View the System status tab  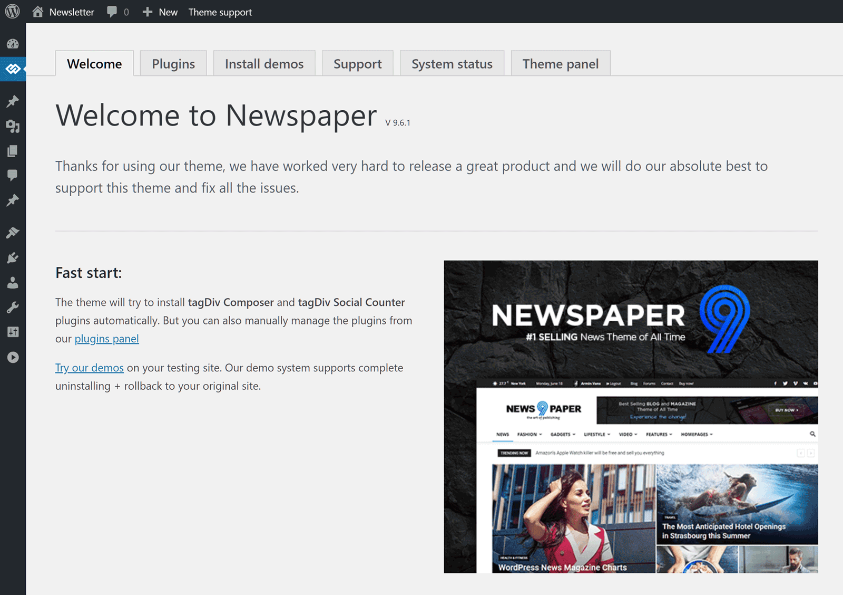(452, 63)
